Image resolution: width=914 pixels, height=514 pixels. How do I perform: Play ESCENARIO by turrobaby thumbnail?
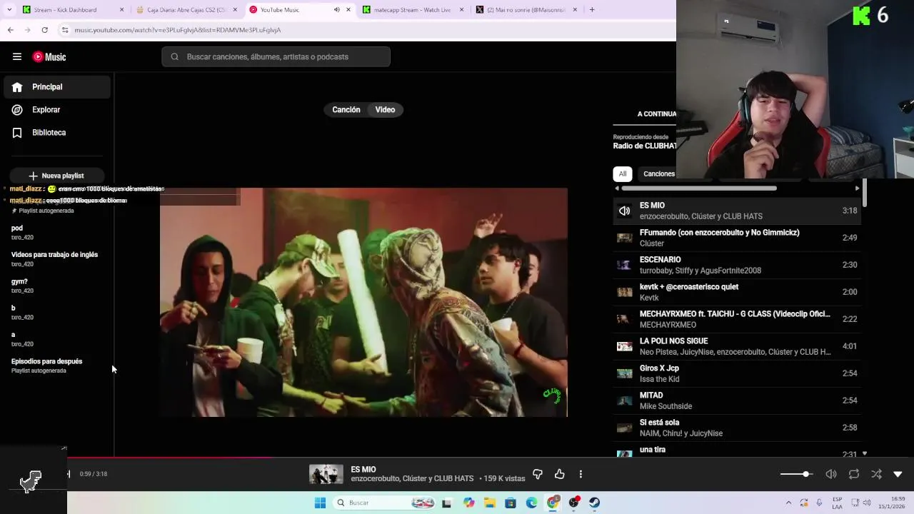click(x=625, y=266)
